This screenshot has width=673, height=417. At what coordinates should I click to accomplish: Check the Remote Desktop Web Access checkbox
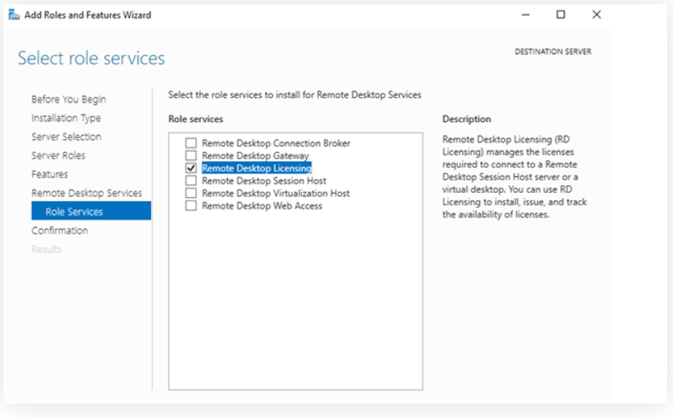[x=191, y=206]
